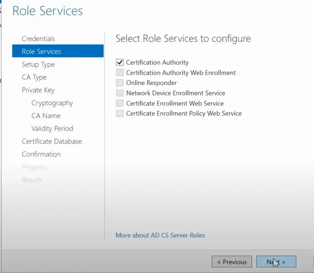Go to Certificate Database step
Viewport: 314px width, 273px height.
click(52, 141)
